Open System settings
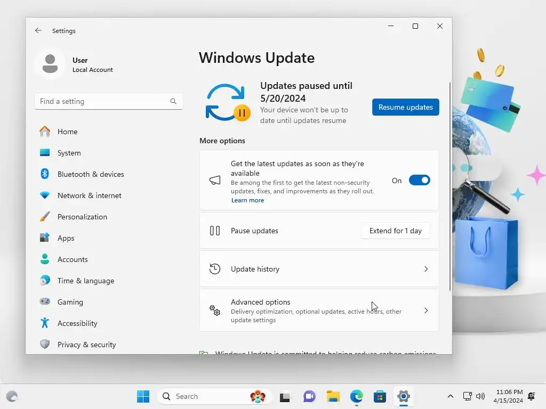This screenshot has height=409, width=546. pyautogui.click(x=108, y=153)
